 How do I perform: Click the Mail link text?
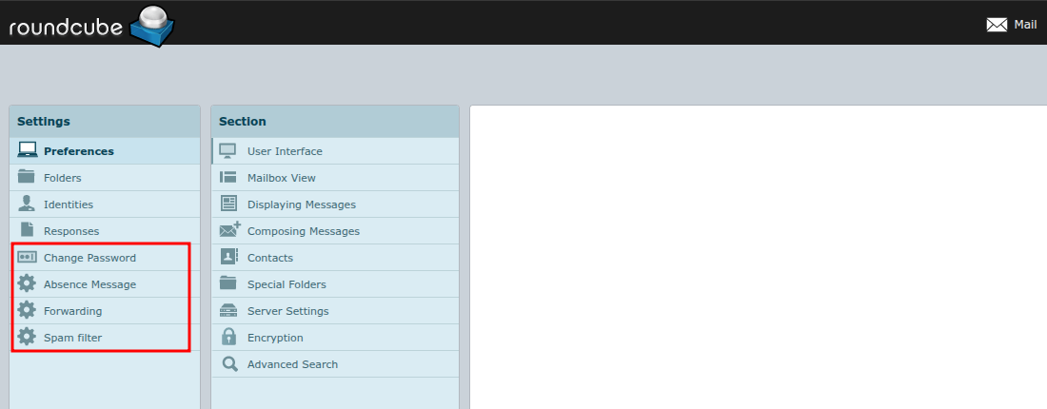(x=1025, y=25)
